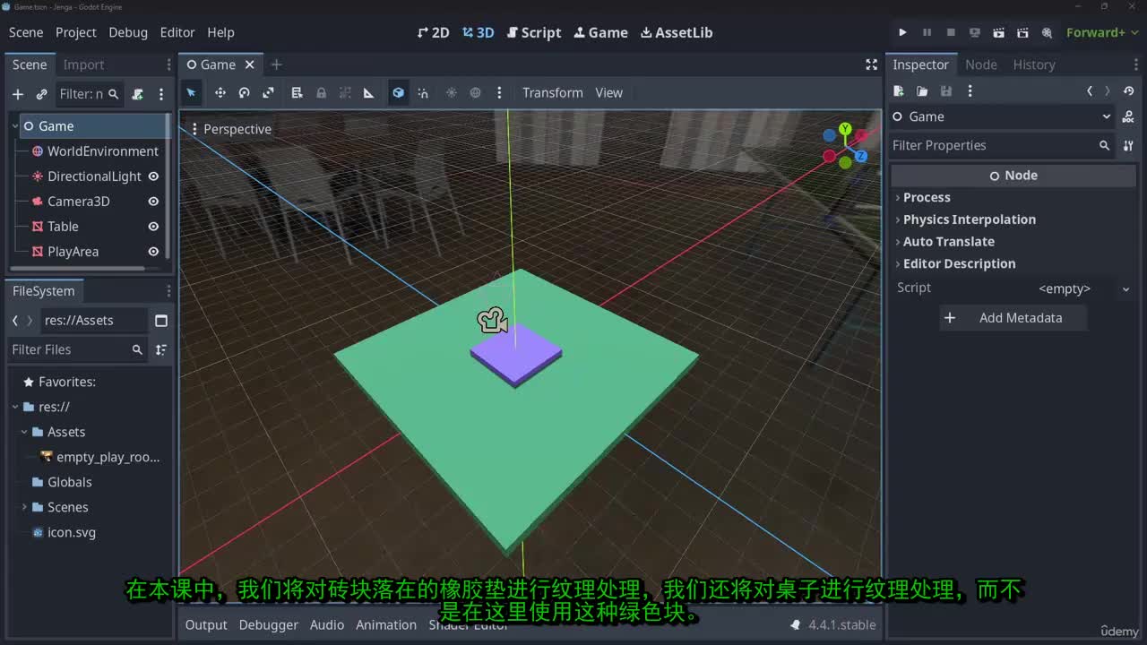Click the Filter nodes search field

point(89,94)
